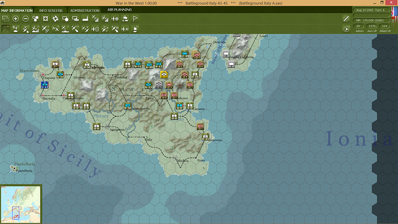Toggle the hex grid display icon

(x=35, y=19)
